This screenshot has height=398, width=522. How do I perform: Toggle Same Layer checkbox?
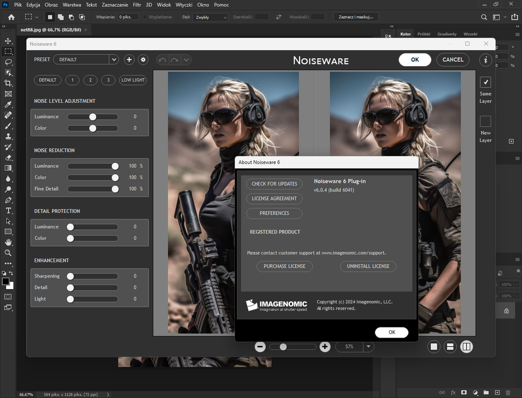[485, 82]
